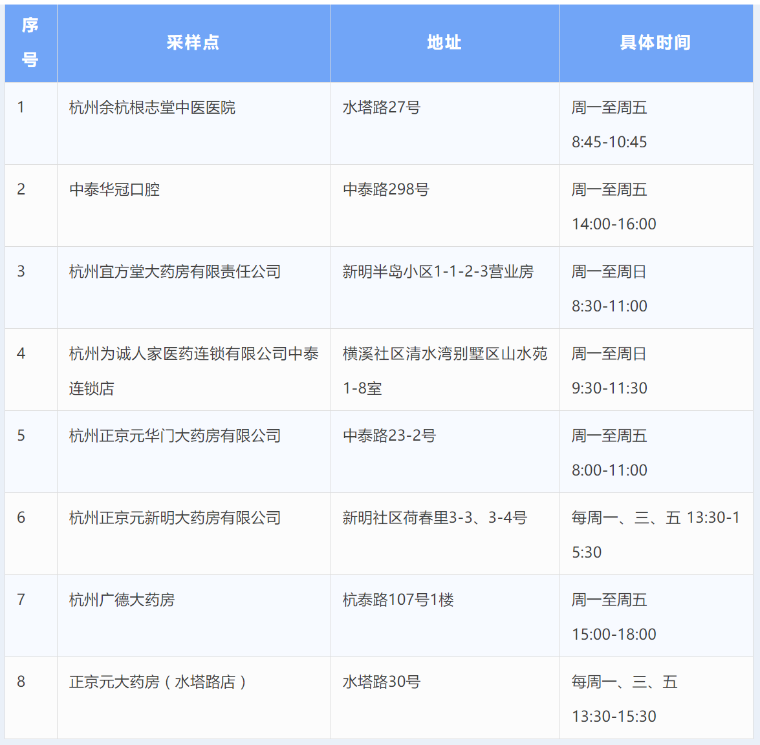760x745 pixels.
Task: Select the 杭州广德大药房 sampling point
Action: pos(122,600)
